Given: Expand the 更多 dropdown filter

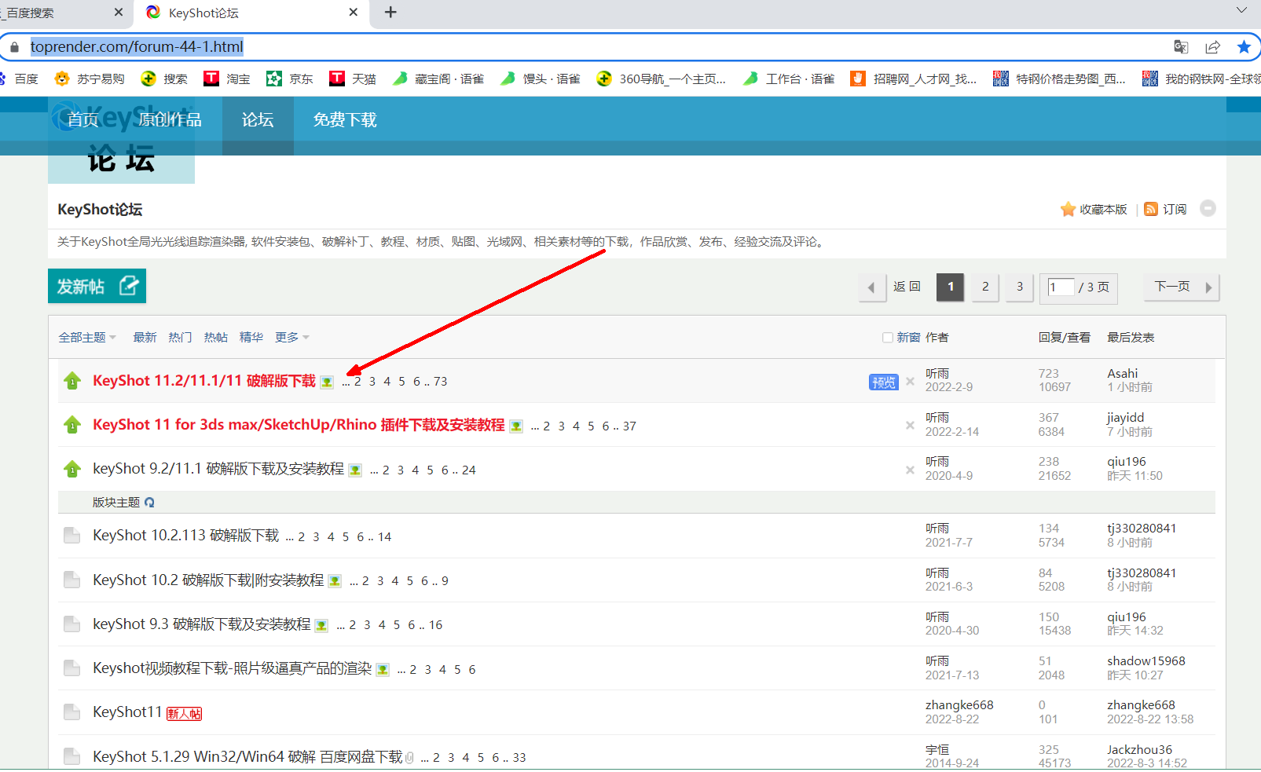Looking at the screenshot, I should click(x=292, y=337).
